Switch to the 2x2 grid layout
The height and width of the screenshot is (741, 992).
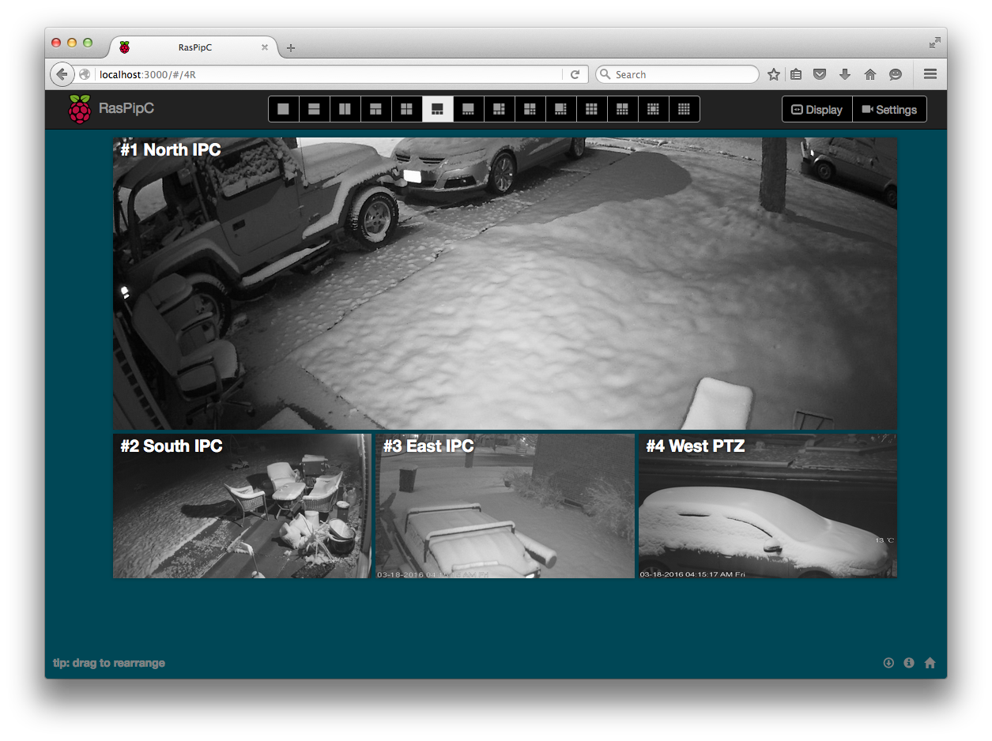pos(406,109)
